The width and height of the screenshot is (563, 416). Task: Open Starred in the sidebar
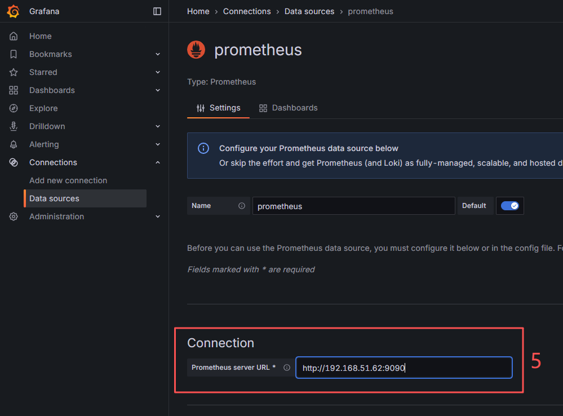click(x=43, y=72)
